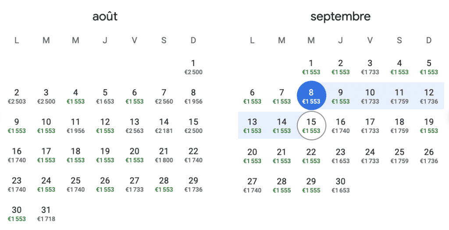
Task: Choose September 23 at €1 653
Action: click(x=340, y=156)
